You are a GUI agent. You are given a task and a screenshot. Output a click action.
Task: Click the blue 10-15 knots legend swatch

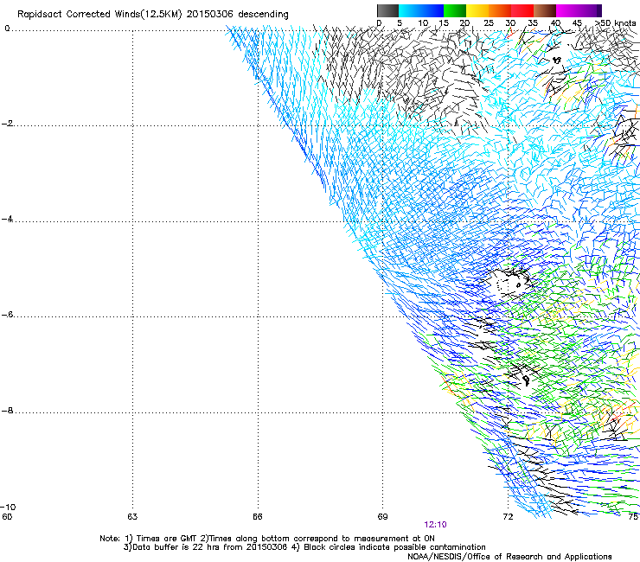coord(432,10)
